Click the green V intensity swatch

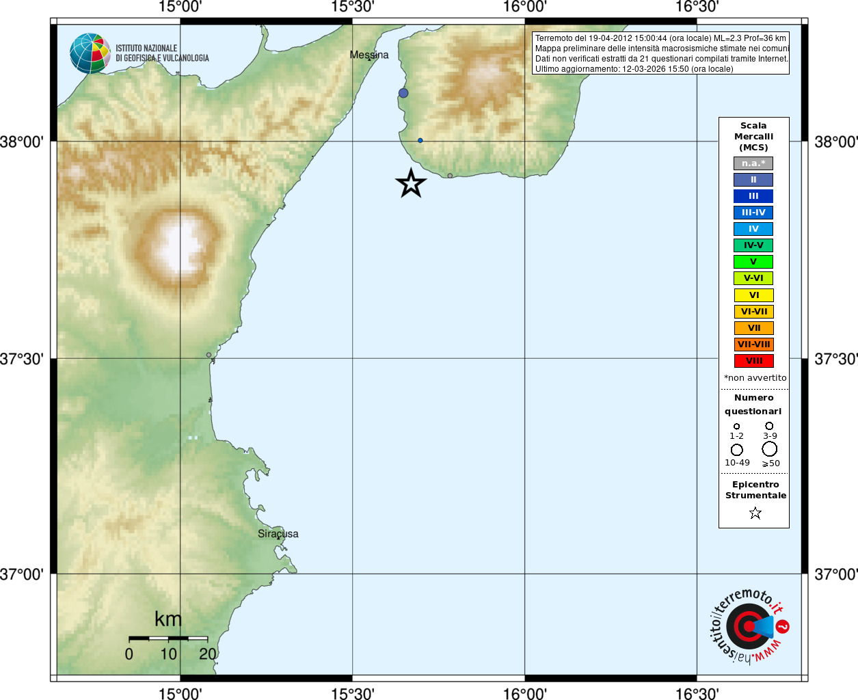(x=753, y=262)
